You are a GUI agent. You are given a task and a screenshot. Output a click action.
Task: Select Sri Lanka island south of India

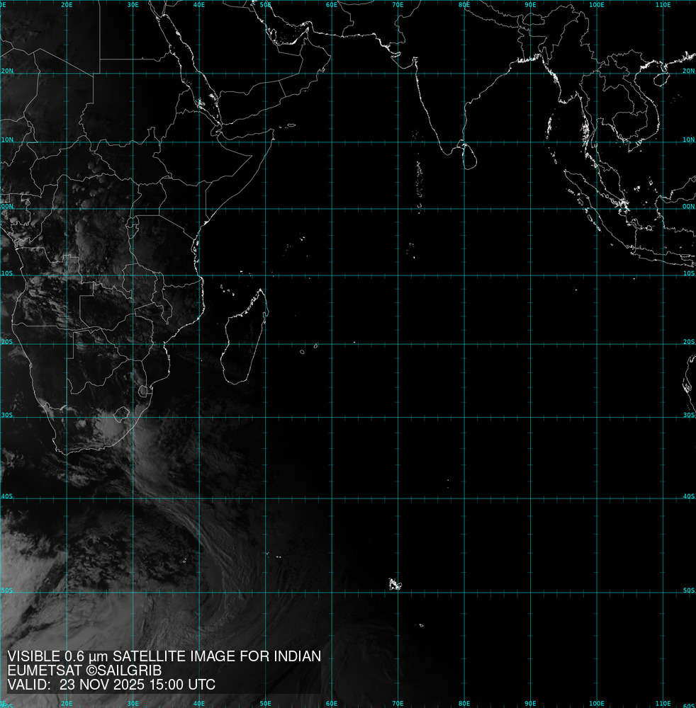pyautogui.click(x=467, y=156)
